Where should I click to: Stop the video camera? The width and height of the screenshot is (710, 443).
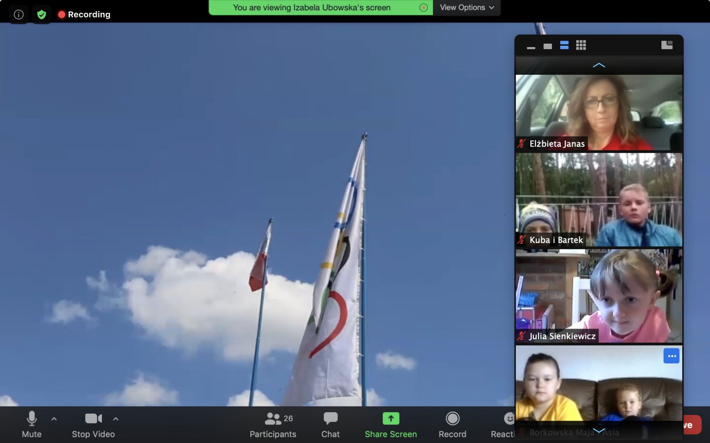(x=93, y=425)
